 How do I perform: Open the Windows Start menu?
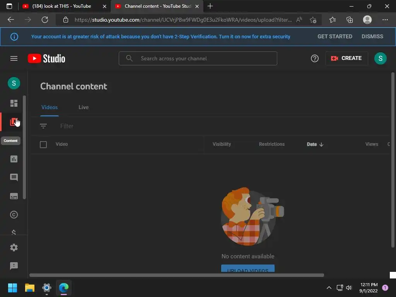12,288
